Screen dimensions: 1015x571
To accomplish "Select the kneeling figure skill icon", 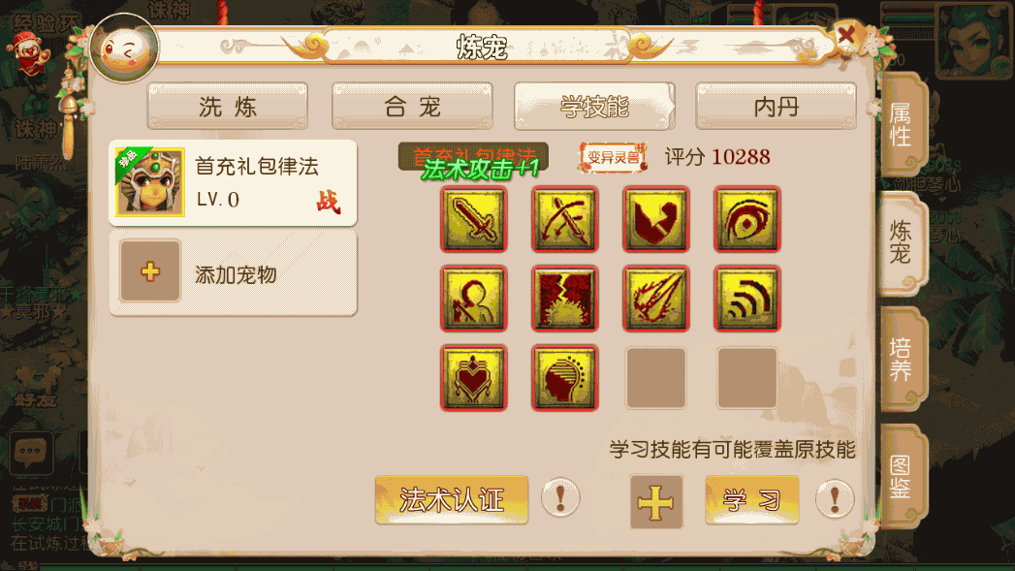I will coord(473,299).
